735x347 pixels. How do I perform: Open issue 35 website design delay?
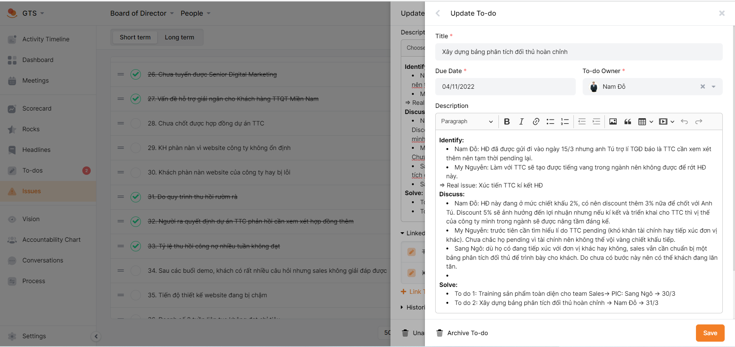tap(207, 295)
